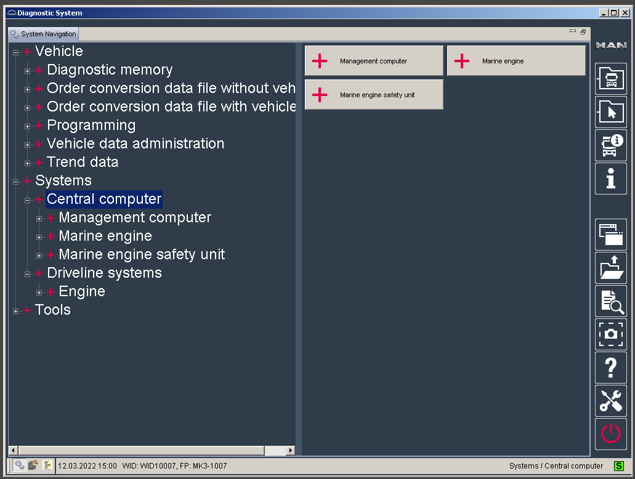Viewport: 635px width, 479px height.
Task: Collapse the Driveline systems node
Action: click(27, 274)
